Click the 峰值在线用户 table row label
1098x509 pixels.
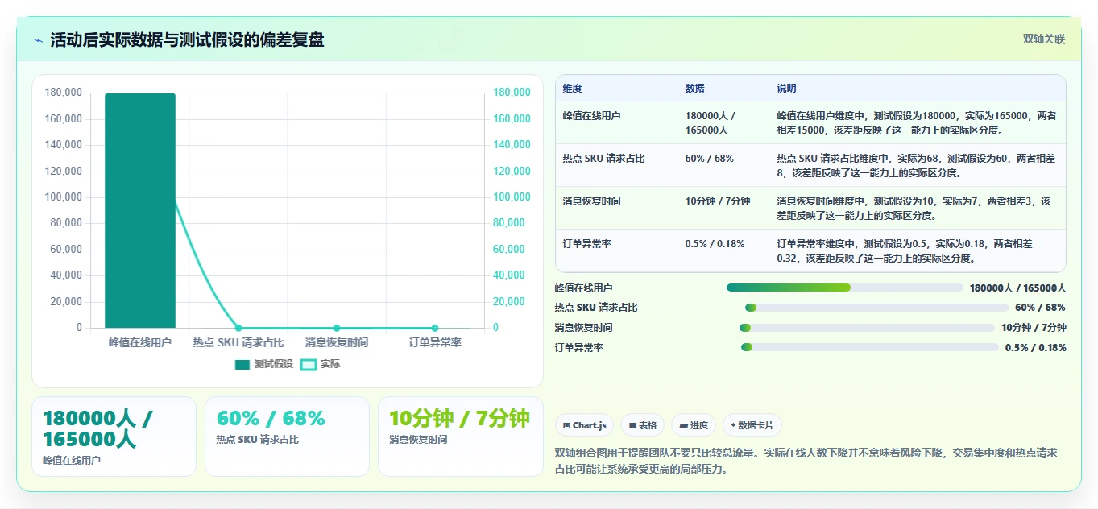pos(591,116)
